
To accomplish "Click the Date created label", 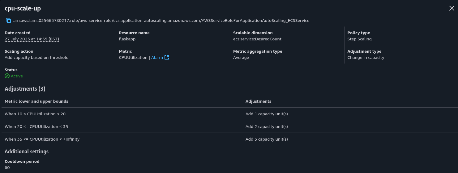I will (18, 33).
